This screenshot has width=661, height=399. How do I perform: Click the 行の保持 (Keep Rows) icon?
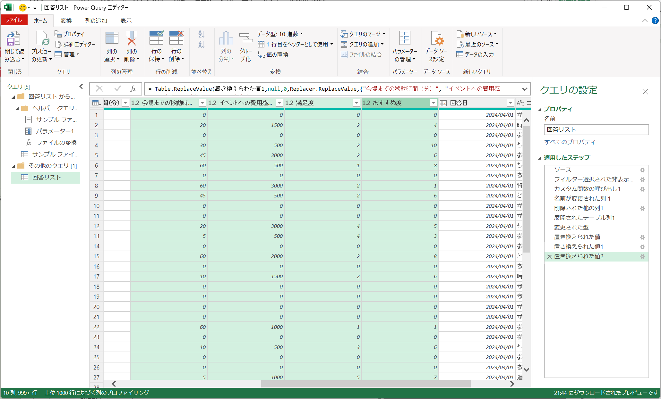point(156,38)
